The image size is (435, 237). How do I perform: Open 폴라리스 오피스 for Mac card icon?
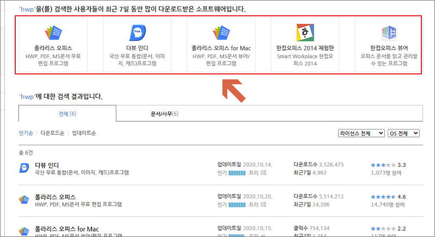point(221,33)
